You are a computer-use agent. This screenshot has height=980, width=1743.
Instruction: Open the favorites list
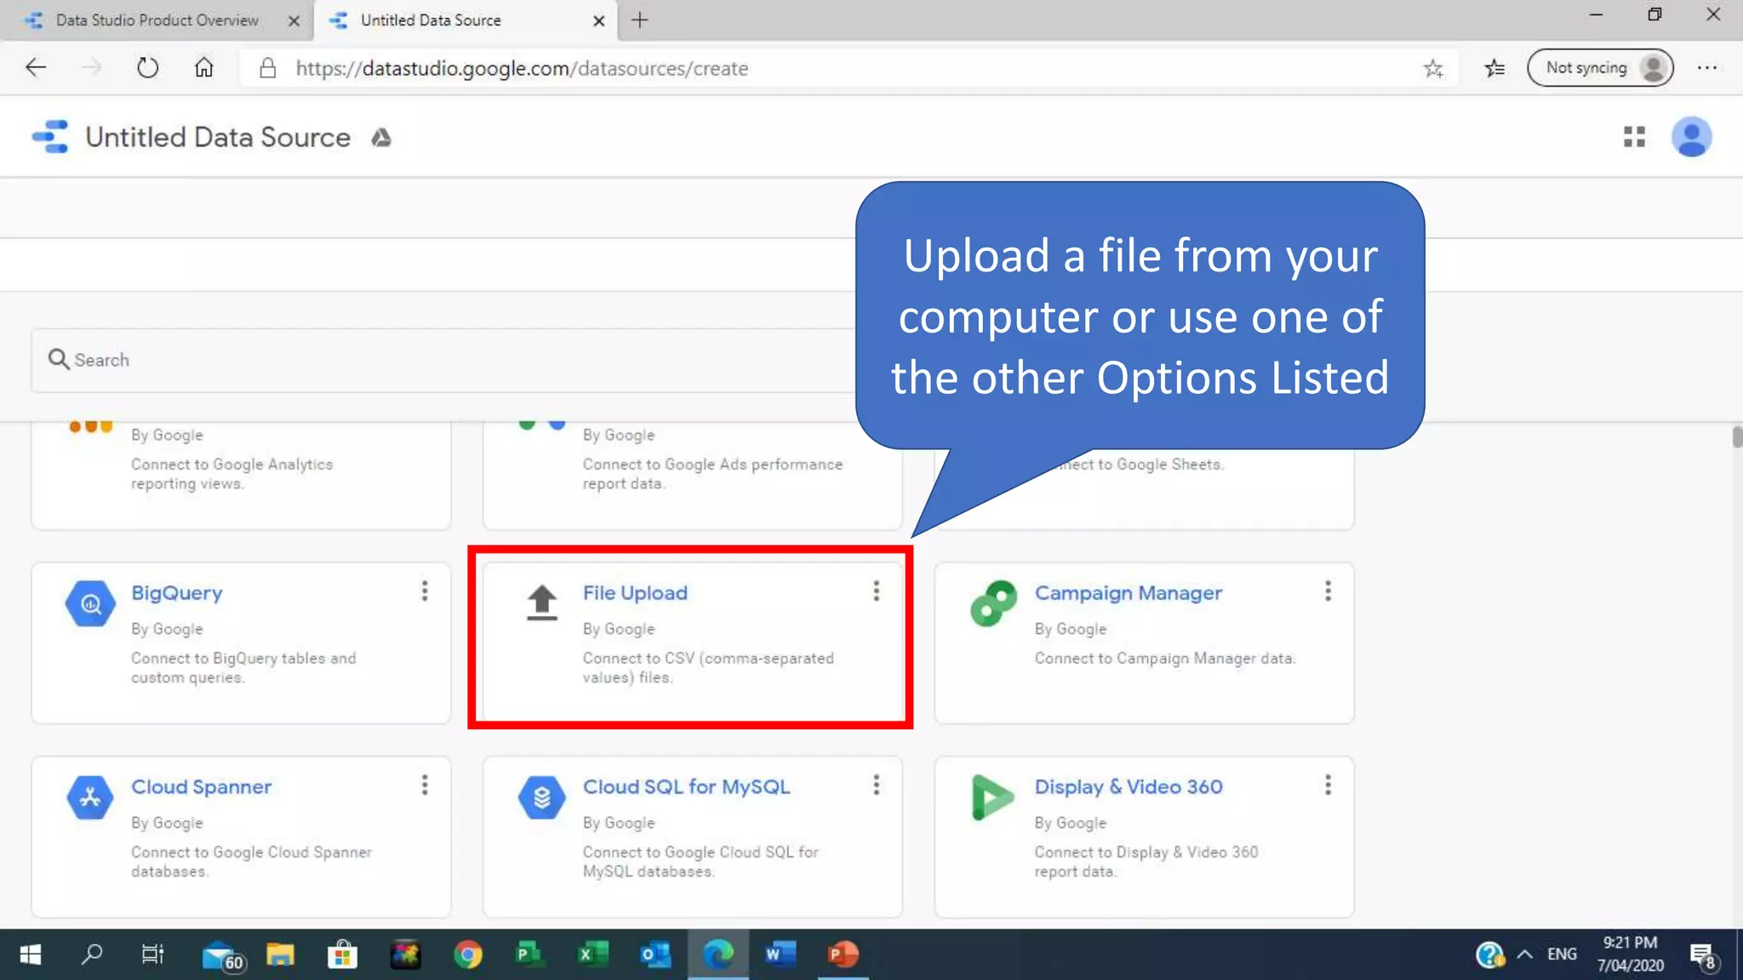[1494, 68]
